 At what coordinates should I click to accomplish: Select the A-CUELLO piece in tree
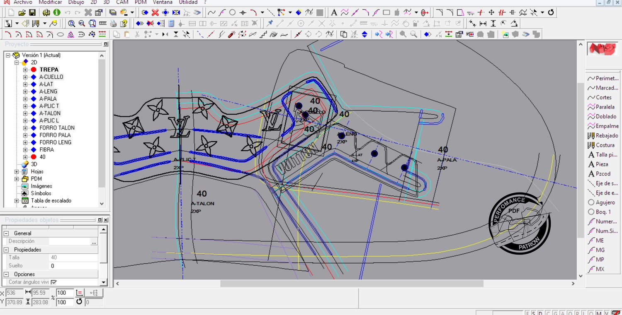pos(51,77)
